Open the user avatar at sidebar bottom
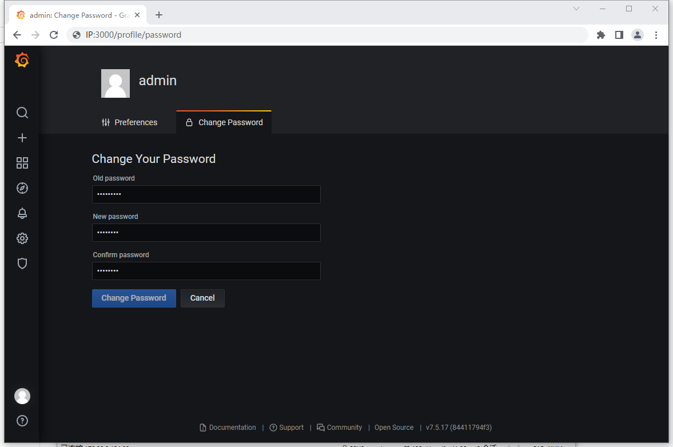Screen dimensions: 673x447 click(x=22, y=396)
